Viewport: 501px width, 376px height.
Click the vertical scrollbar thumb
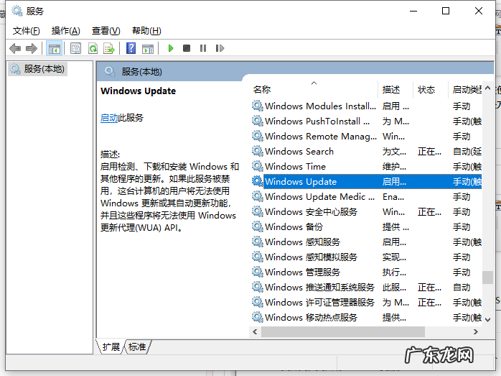point(487,278)
